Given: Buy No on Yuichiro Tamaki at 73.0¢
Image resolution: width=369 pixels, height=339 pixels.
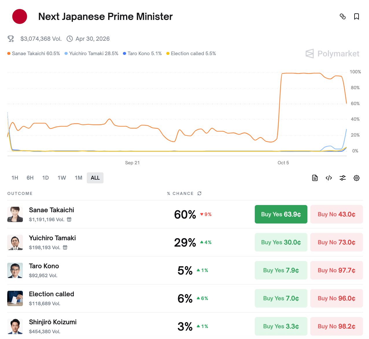Looking at the screenshot, I should tap(336, 242).
